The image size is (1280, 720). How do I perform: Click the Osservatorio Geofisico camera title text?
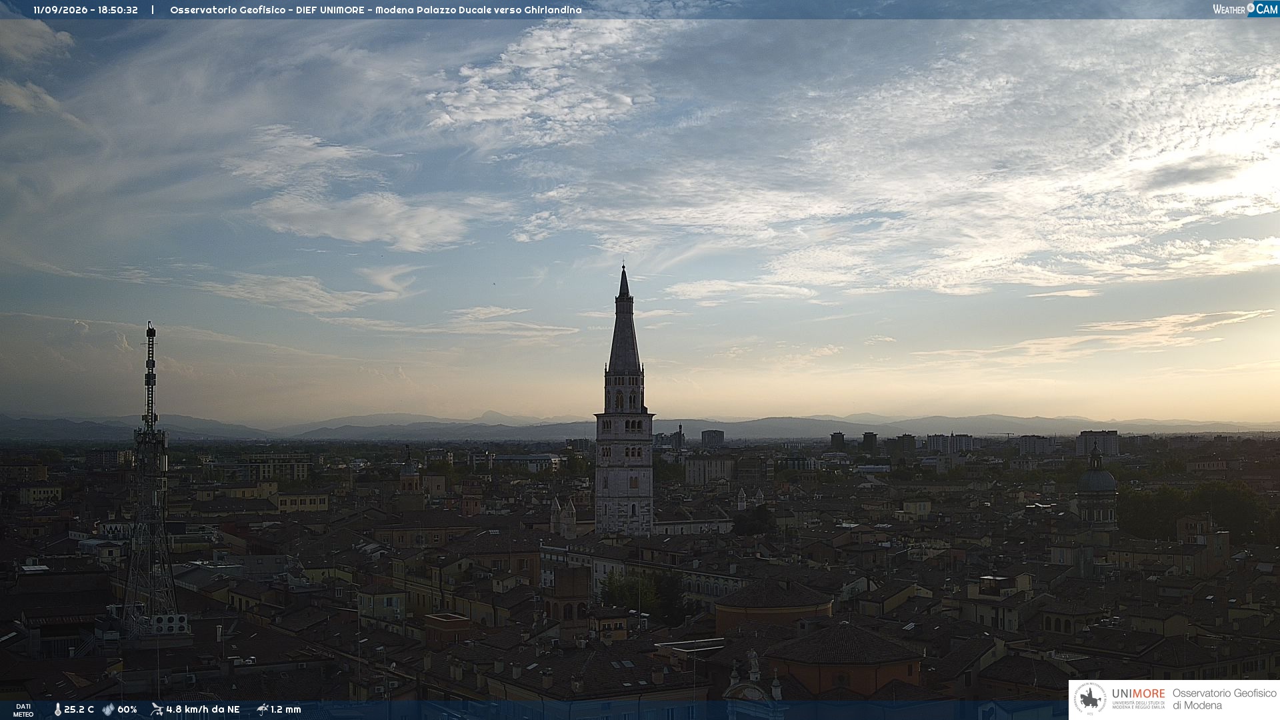(376, 10)
